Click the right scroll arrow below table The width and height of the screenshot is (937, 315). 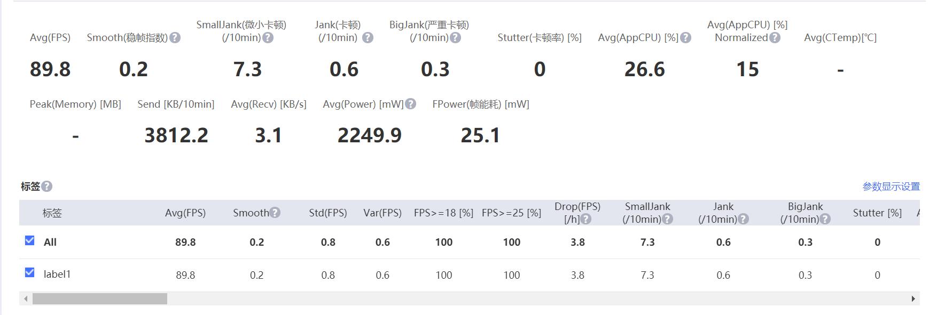pos(913,298)
